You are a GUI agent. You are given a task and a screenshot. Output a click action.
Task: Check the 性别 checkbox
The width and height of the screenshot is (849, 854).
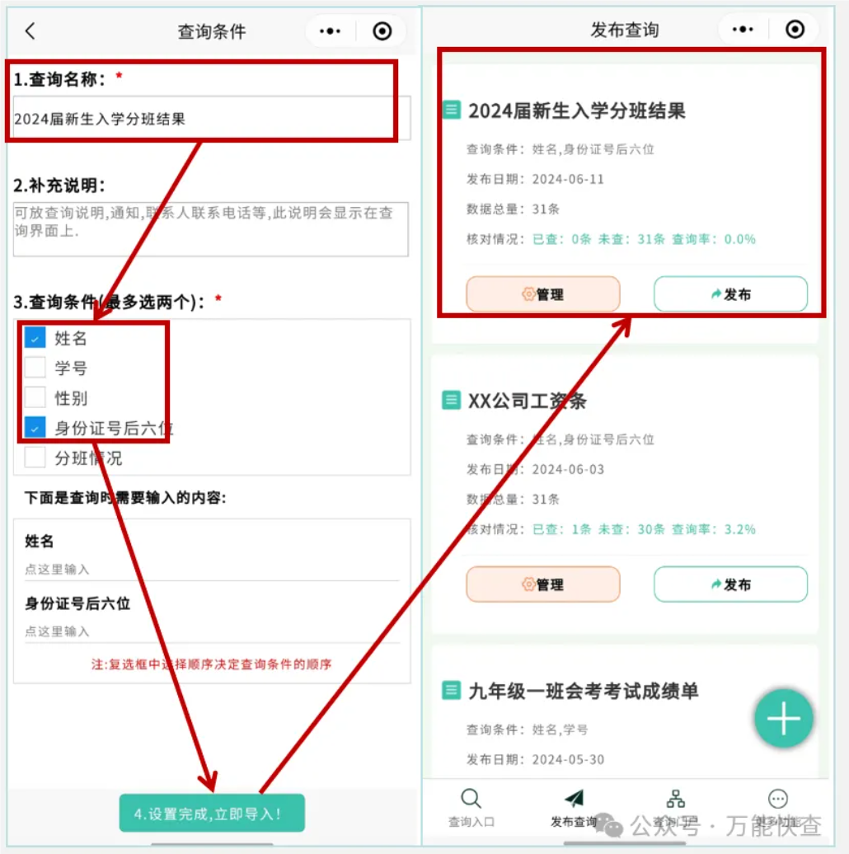(35, 397)
